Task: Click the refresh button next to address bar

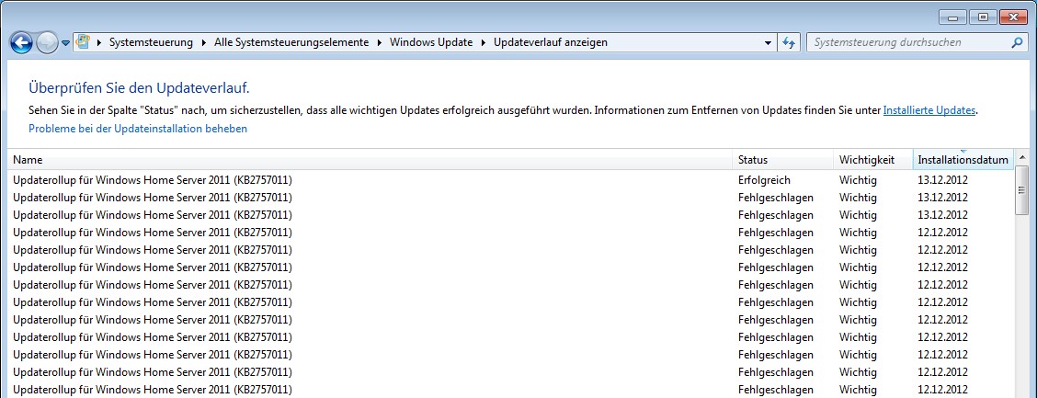Action: pyautogui.click(x=789, y=42)
